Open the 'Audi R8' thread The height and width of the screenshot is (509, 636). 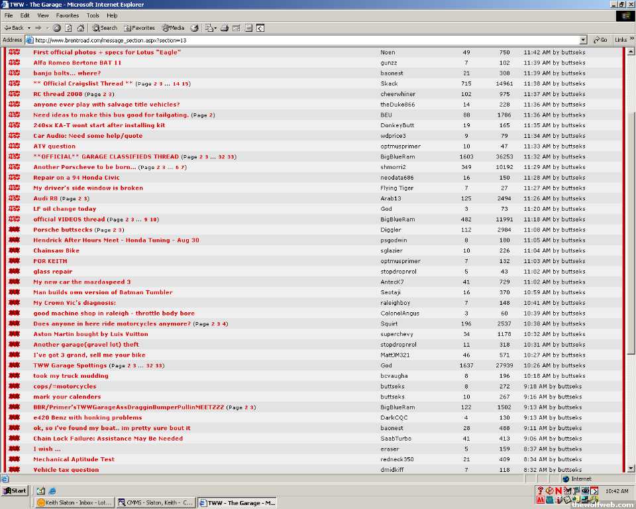(46, 198)
